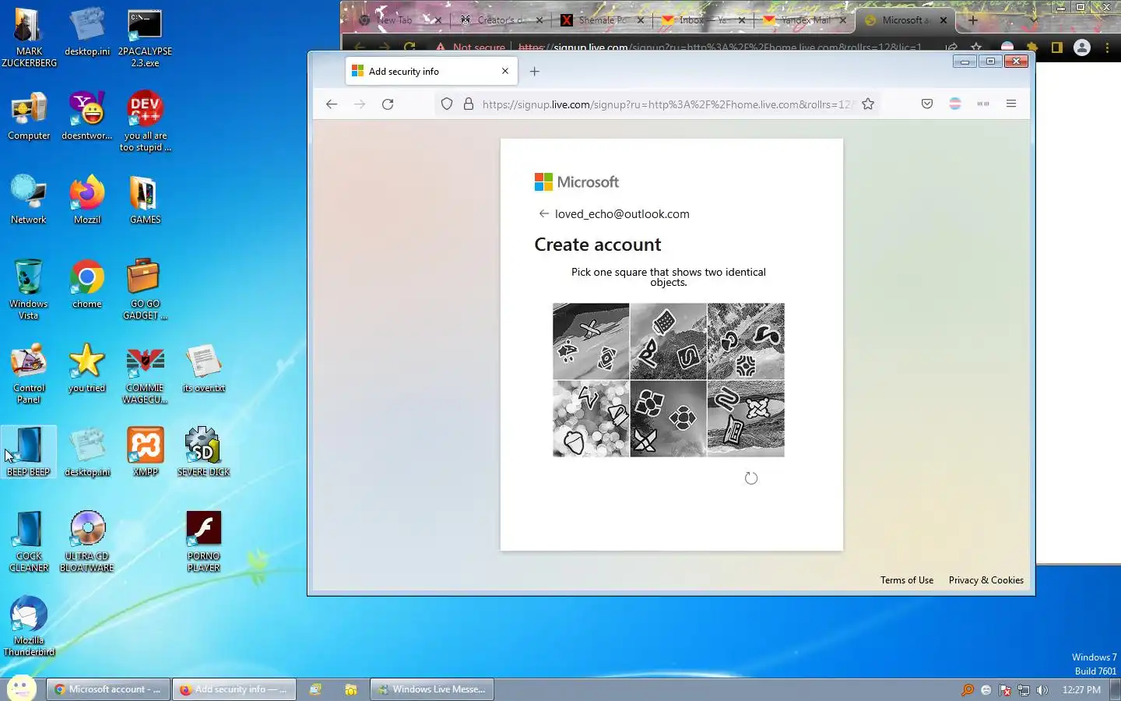Open the DEV C++ 'you all are too stupid' icon
The height and width of the screenshot is (701, 1121).
coord(145,122)
